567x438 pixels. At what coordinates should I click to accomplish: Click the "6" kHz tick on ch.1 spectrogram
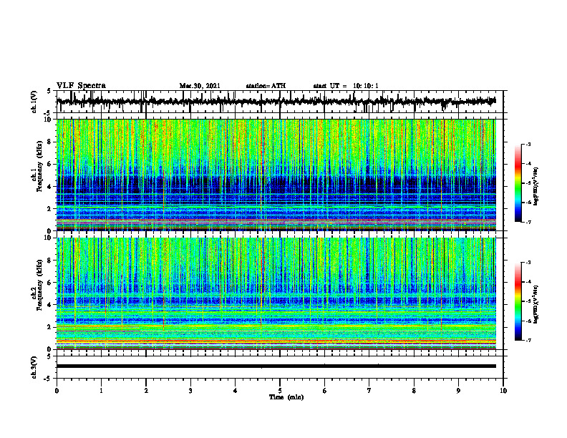50,164
